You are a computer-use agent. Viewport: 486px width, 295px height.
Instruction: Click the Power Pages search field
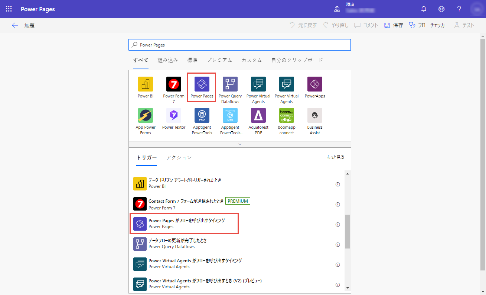(x=240, y=45)
